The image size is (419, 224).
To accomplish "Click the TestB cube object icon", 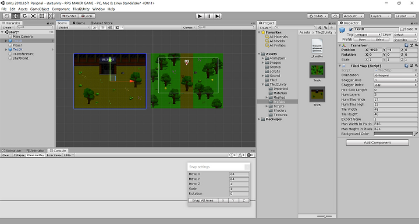I will (342, 30).
